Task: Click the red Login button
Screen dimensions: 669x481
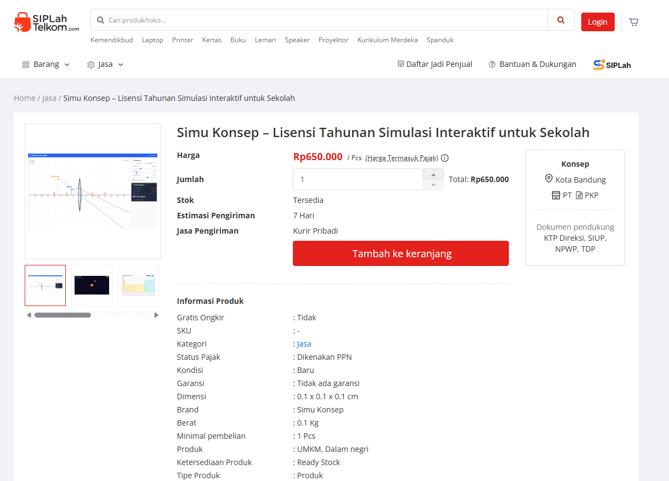Action: pos(598,22)
